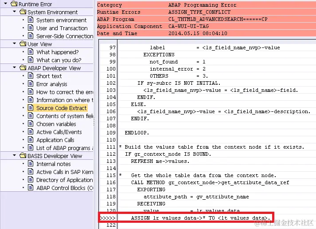Select the highlighted Source Code Extract entry
Screen dimensions: 316x229
62,108
